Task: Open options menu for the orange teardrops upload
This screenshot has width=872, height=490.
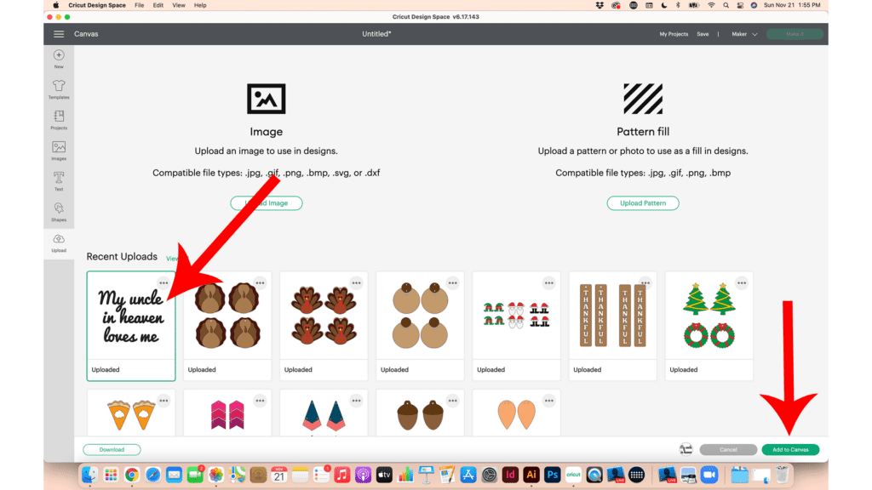Action: coord(549,401)
